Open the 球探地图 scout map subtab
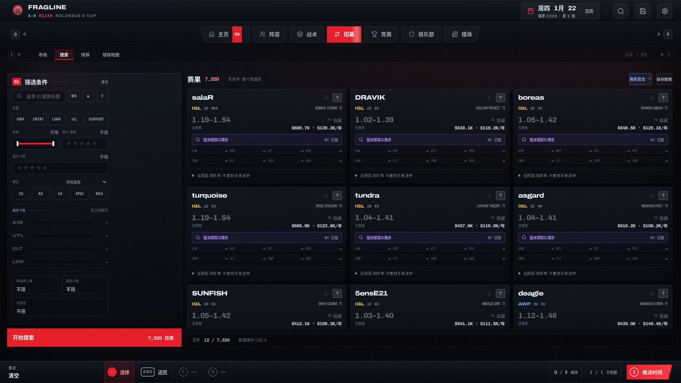 111,55
